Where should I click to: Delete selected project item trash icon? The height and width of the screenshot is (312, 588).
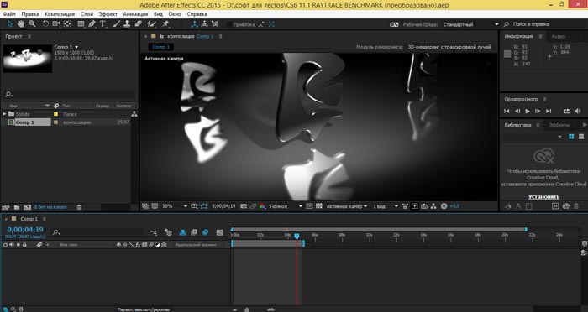(79, 207)
